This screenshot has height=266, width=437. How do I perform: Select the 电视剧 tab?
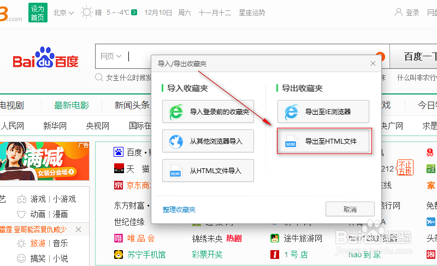point(12,105)
